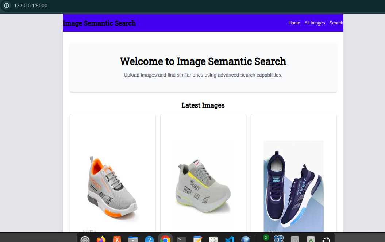Viewport: 385px width, 242px height.
Task: Open the file manager from the taskbar
Action: 133,239
